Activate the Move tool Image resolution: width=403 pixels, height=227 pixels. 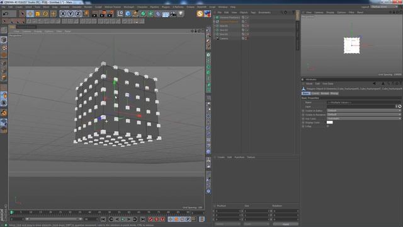click(x=30, y=14)
